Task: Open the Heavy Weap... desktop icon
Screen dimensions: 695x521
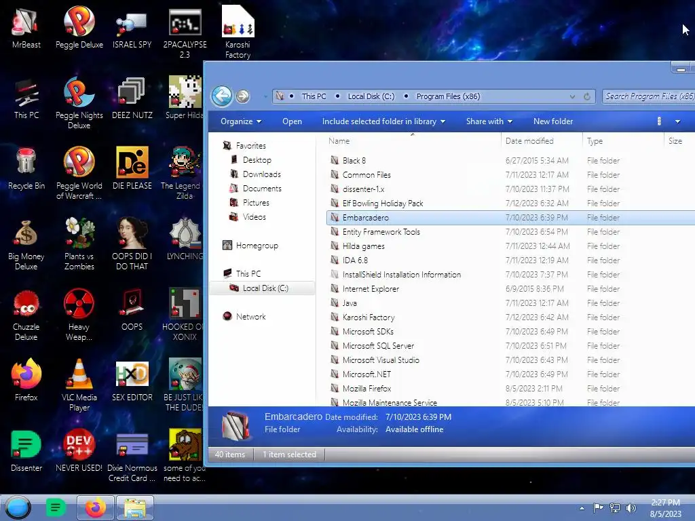Action: (x=79, y=315)
